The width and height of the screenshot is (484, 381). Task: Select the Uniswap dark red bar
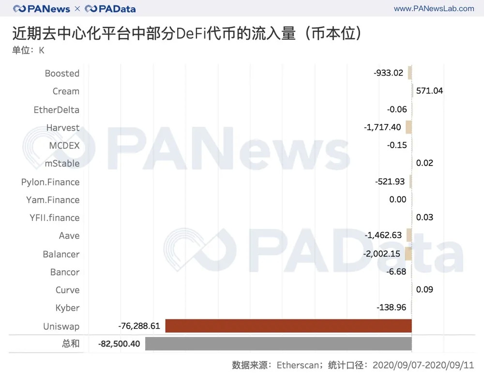(x=288, y=326)
